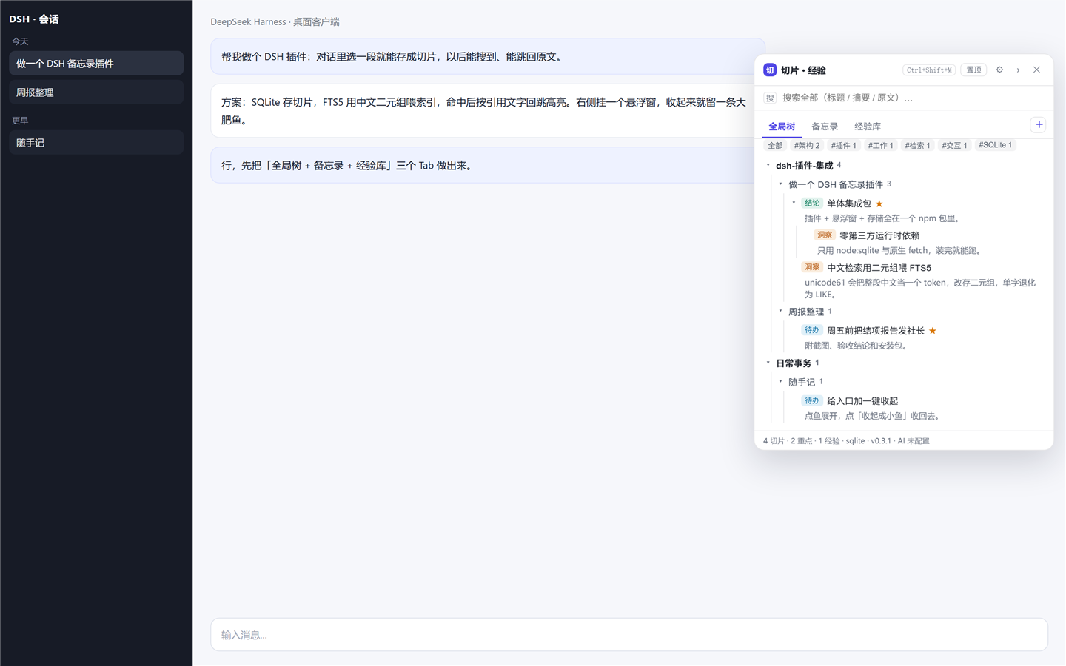The height and width of the screenshot is (666, 1066).
Task: Click the Ctrl+Shift+M shortcut badge
Action: pos(929,70)
